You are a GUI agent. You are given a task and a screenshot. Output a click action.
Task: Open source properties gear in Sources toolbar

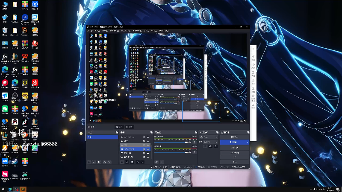point(132,162)
